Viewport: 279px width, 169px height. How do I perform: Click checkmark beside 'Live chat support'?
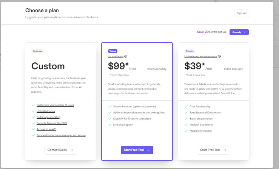coord(110,125)
